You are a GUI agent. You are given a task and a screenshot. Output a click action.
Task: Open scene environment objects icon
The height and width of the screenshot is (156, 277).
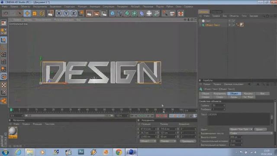click(149, 13)
